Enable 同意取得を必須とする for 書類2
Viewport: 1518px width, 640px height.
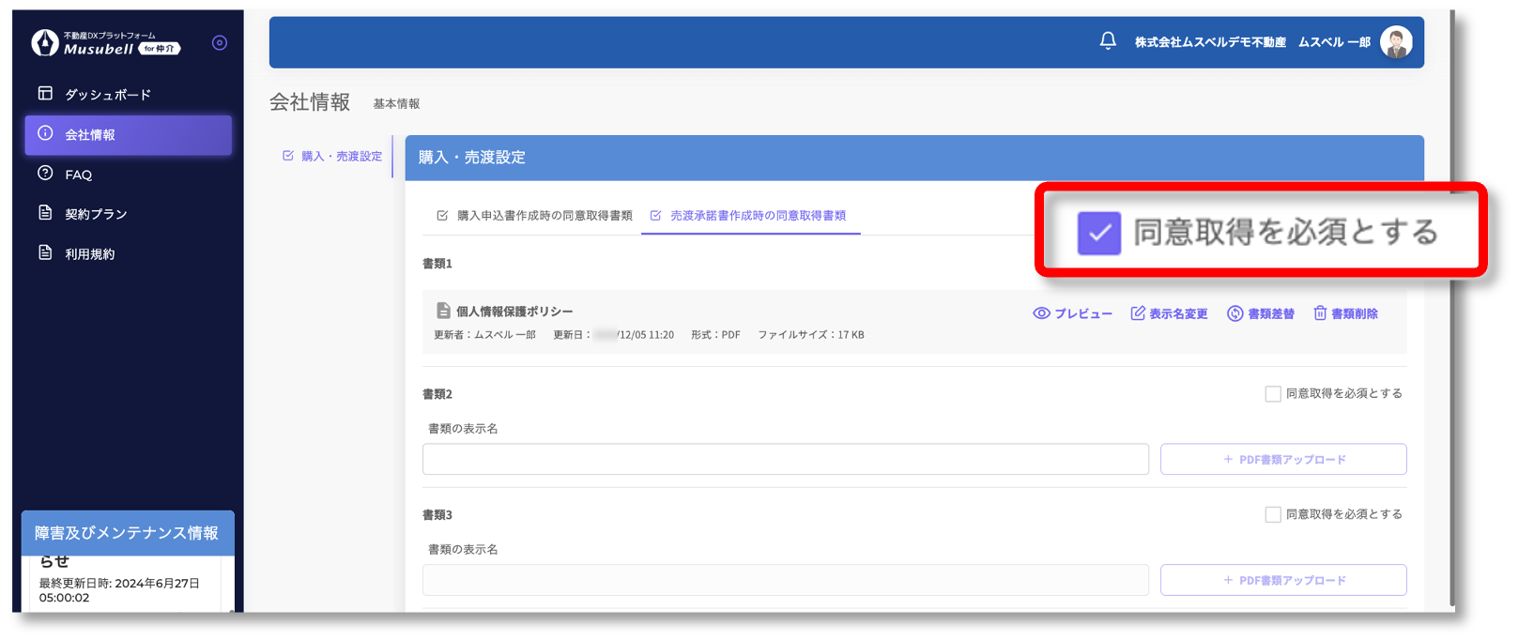tap(1273, 394)
